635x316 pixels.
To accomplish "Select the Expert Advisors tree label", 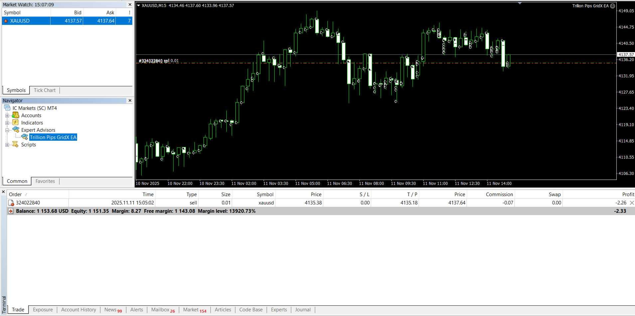I will coord(38,130).
